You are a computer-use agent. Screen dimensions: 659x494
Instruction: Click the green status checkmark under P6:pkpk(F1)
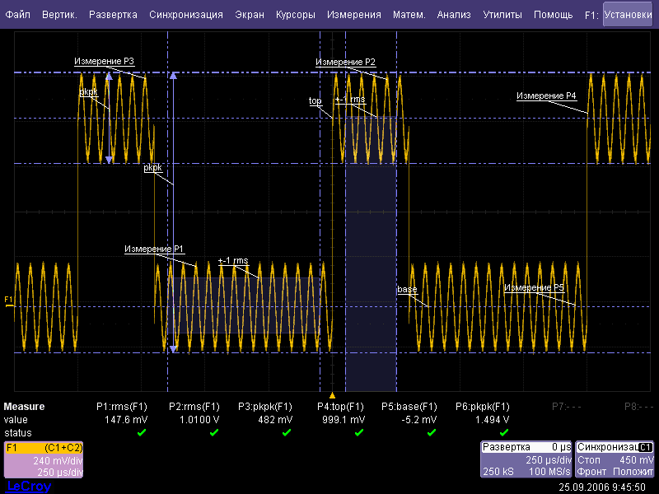(x=503, y=432)
